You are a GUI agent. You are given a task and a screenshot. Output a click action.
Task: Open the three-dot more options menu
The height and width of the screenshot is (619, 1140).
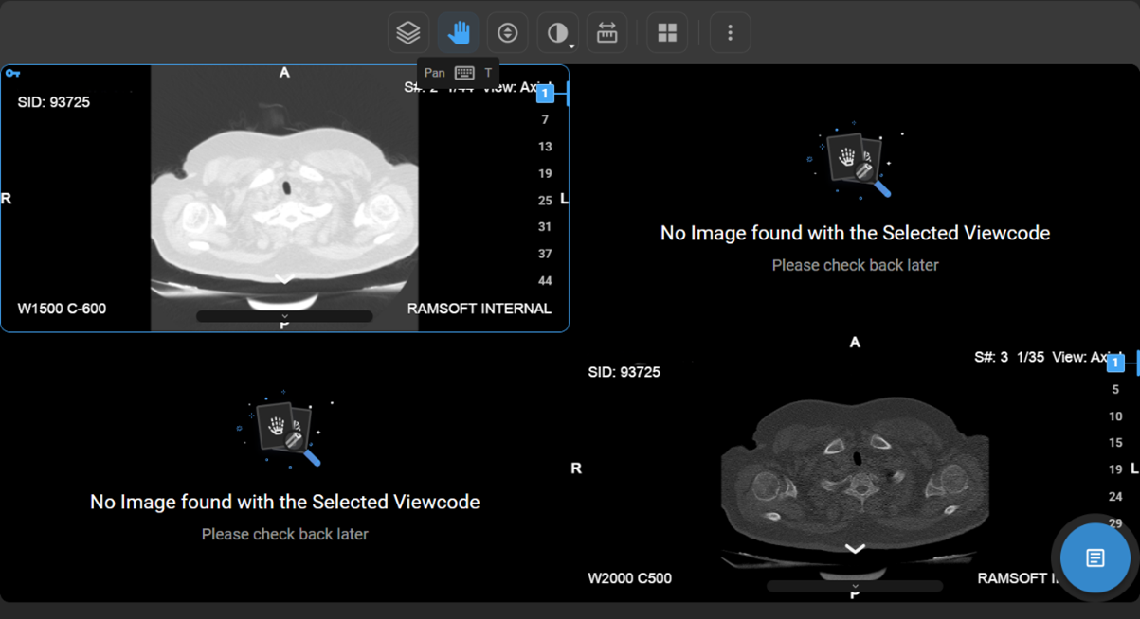tap(730, 33)
